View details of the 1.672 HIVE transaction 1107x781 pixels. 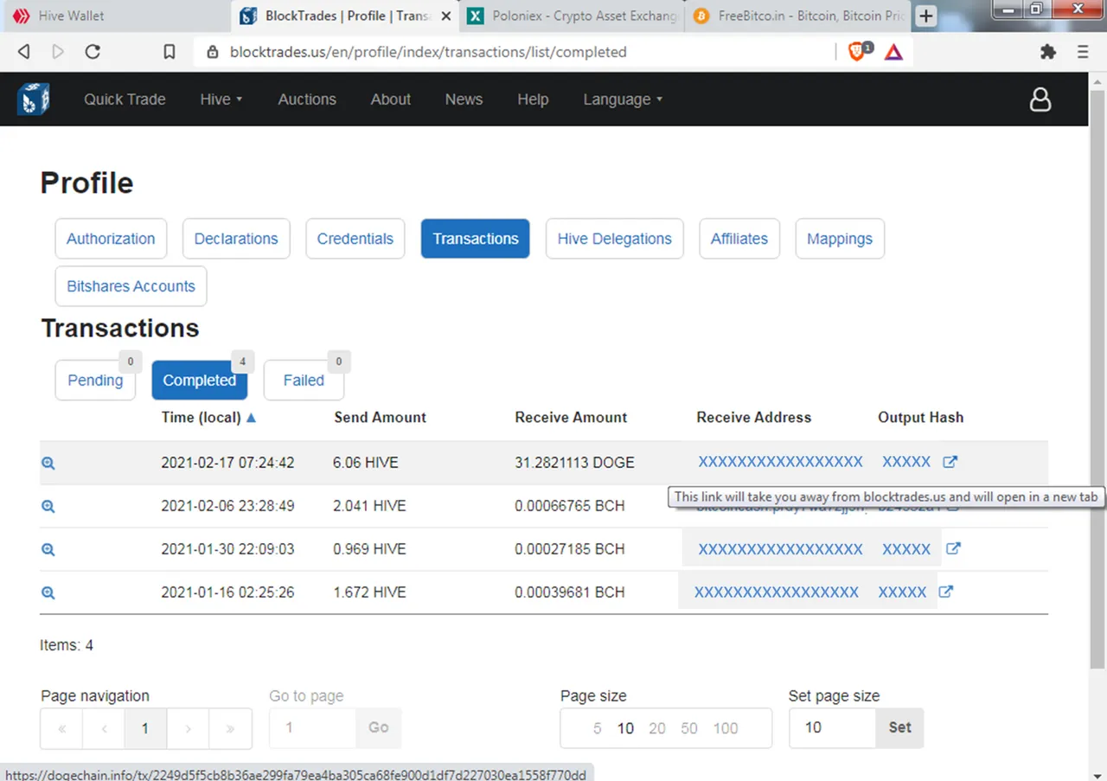pyautogui.click(x=48, y=593)
